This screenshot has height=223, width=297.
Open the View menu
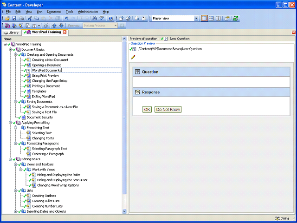[x=29, y=12]
